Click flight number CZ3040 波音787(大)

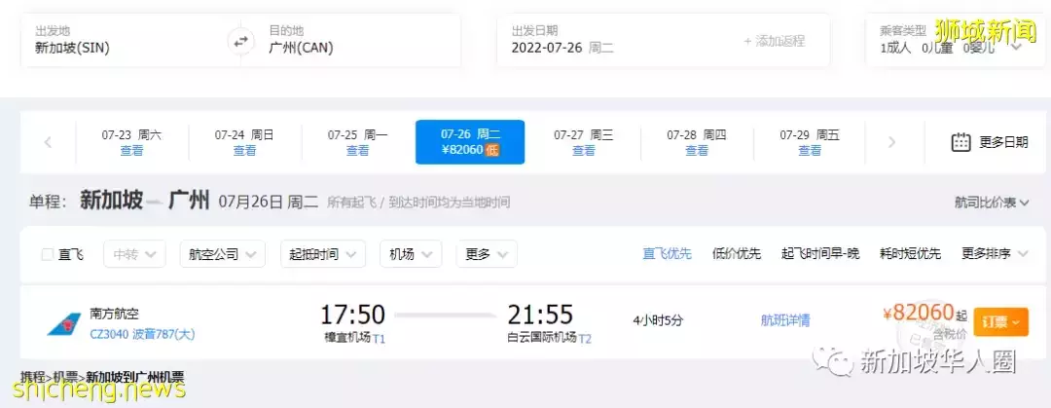click(x=142, y=334)
